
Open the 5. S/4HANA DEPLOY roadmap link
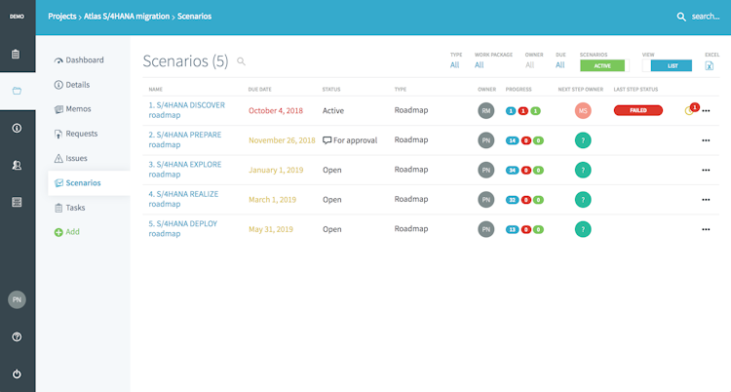coord(183,228)
